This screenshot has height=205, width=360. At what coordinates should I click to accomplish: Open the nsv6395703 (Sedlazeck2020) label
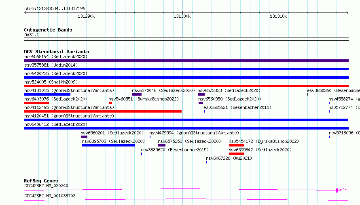click(113, 141)
